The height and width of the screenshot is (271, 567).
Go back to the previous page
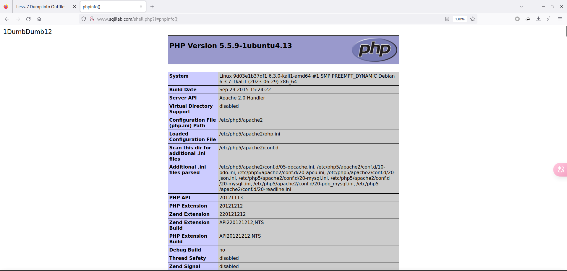click(x=7, y=19)
